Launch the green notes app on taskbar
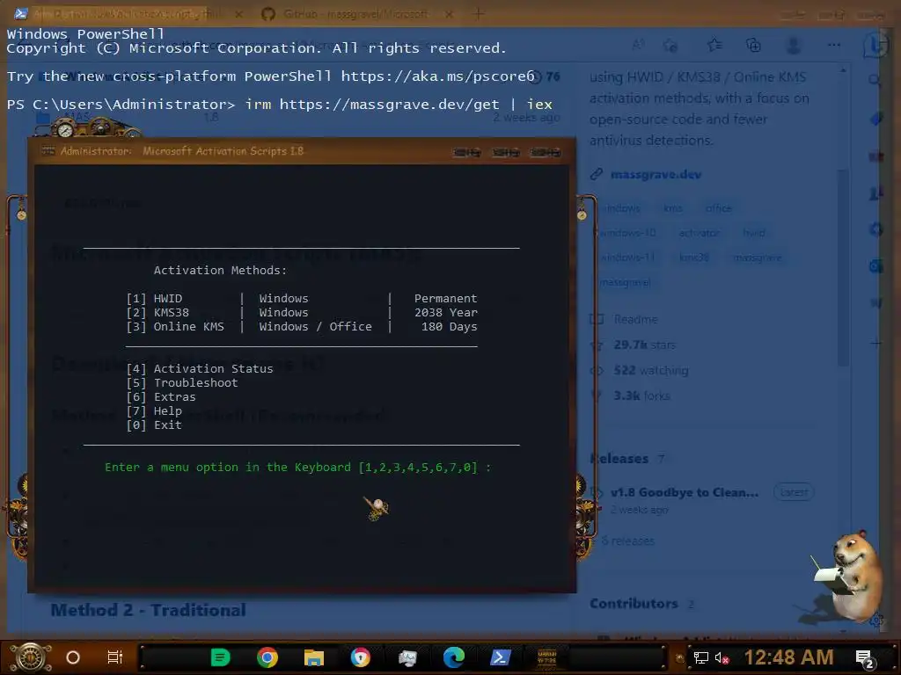Viewport: 901px width, 675px height. (220, 657)
